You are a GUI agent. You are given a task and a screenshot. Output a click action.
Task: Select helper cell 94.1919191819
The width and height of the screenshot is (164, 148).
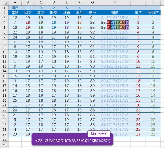click(x=115, y=18)
